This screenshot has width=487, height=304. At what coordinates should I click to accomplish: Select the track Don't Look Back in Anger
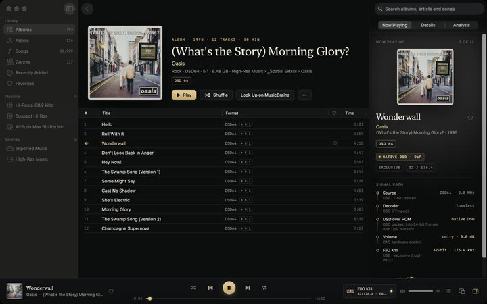(224, 153)
